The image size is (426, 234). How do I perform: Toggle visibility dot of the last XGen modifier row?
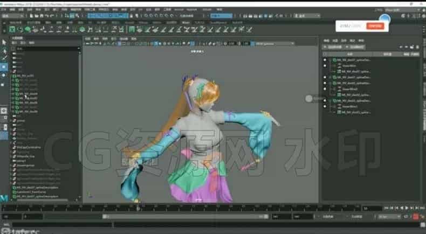tap(325, 107)
